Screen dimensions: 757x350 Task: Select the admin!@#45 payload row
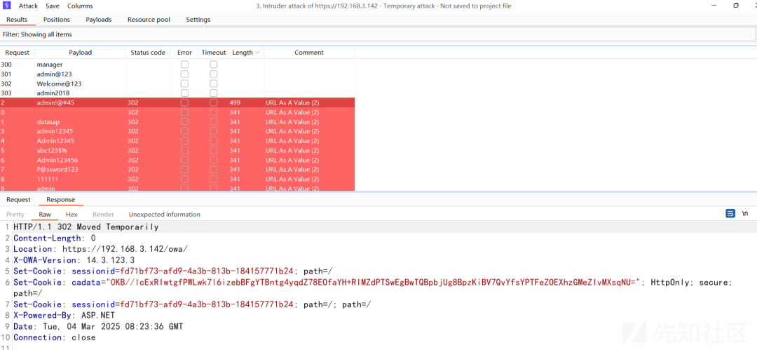point(177,102)
